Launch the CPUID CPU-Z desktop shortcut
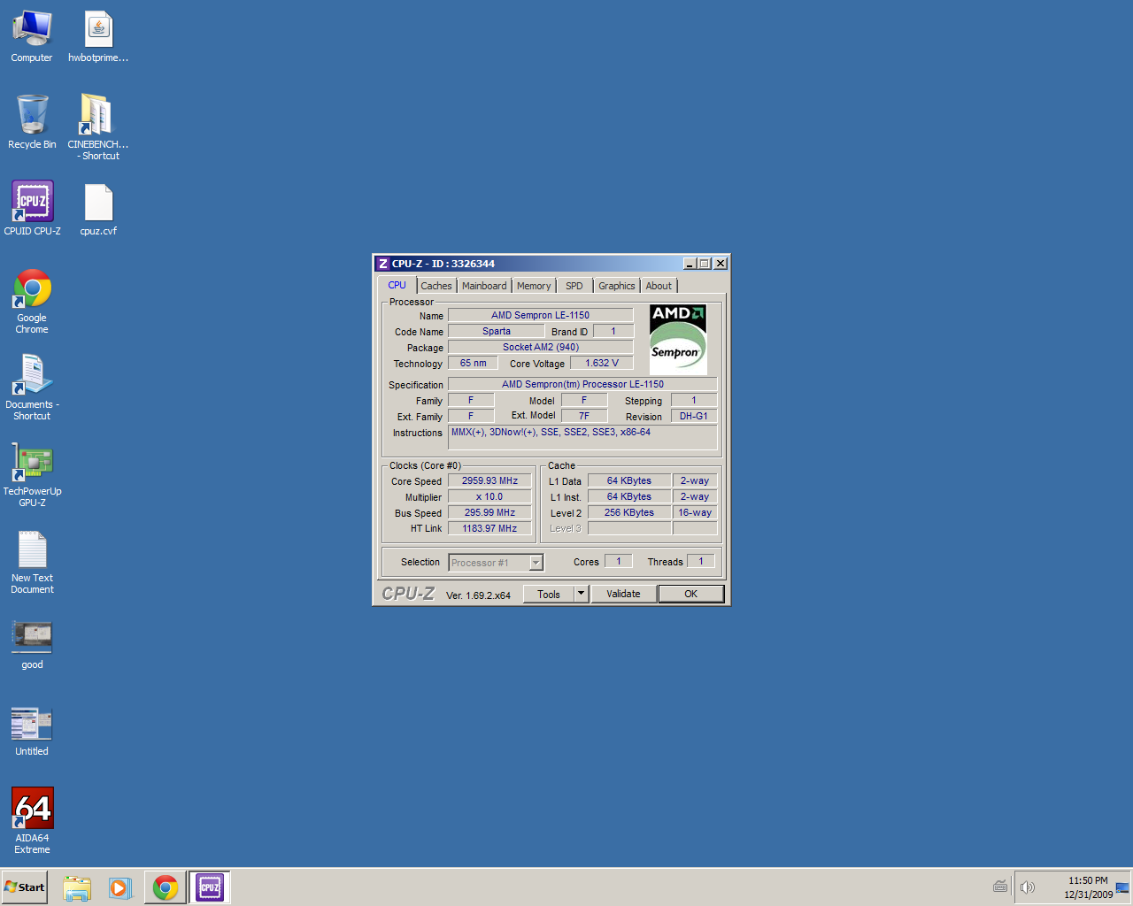 coord(32,209)
